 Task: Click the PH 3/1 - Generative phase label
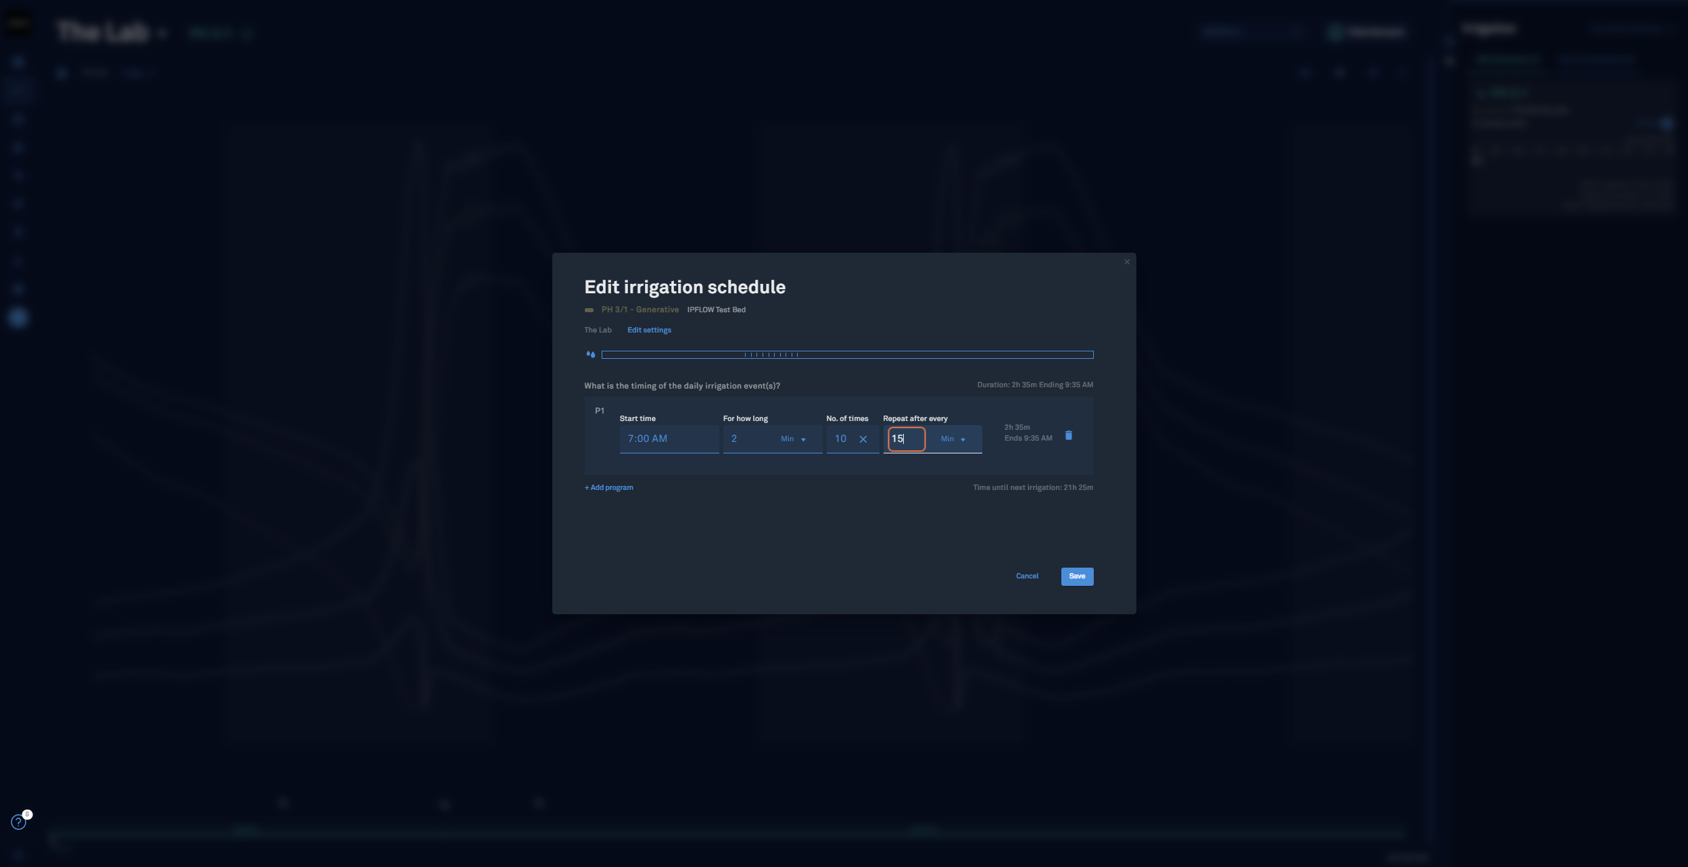640,310
